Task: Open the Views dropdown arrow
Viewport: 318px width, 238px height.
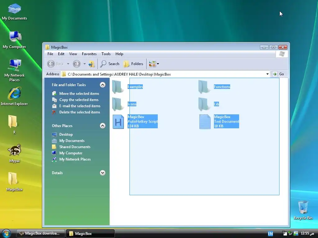Action: click(x=158, y=64)
